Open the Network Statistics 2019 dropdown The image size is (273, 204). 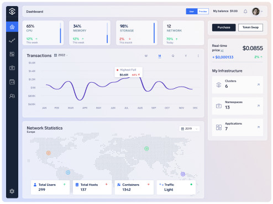pyautogui.click(x=190, y=128)
